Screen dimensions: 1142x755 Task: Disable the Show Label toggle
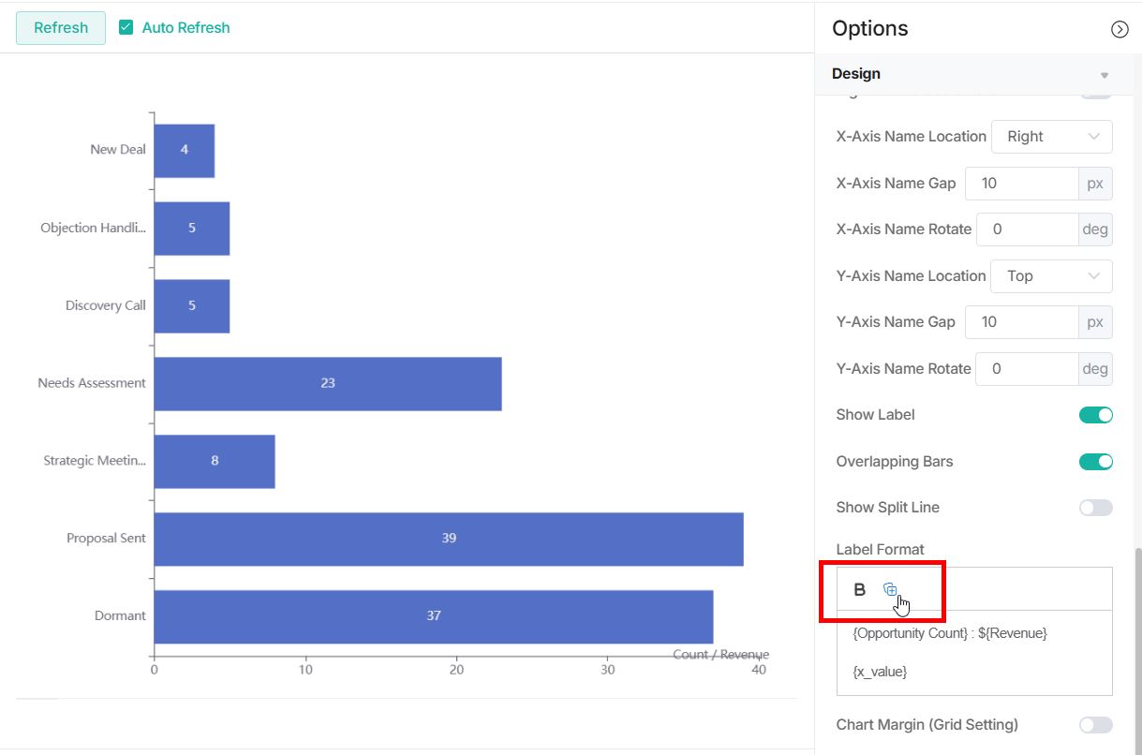click(1094, 414)
